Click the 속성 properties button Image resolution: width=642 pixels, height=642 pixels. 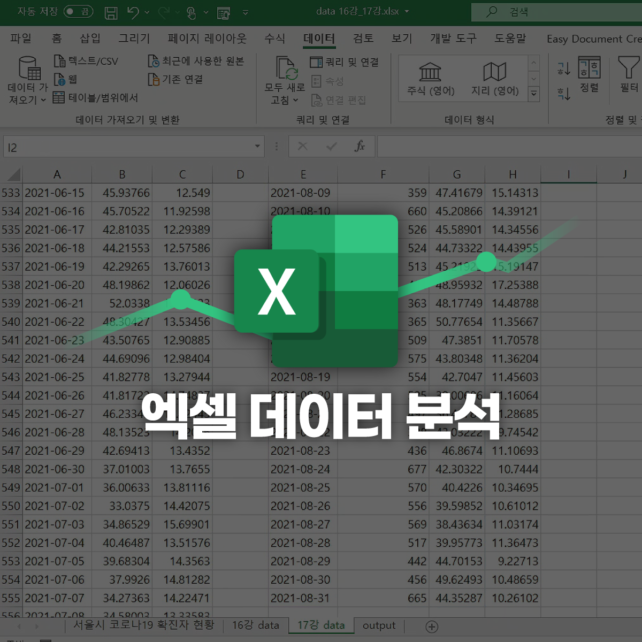coord(327,81)
